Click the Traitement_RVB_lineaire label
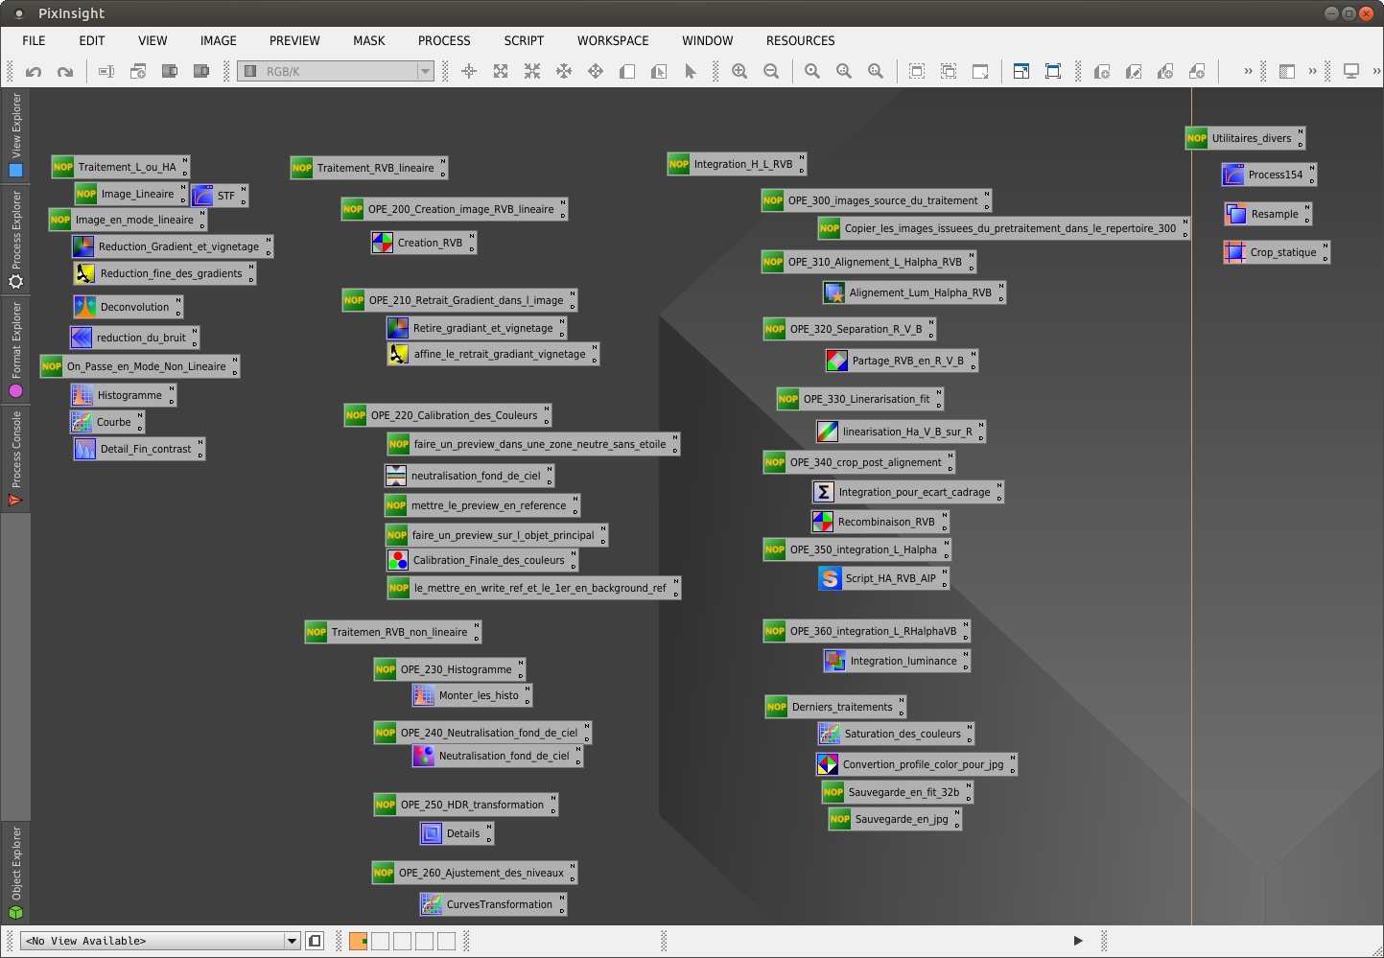The height and width of the screenshot is (958, 1384). pos(375,168)
